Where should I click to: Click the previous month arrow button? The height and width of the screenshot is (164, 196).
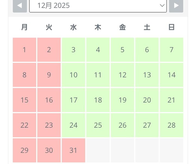[x=20, y=5]
